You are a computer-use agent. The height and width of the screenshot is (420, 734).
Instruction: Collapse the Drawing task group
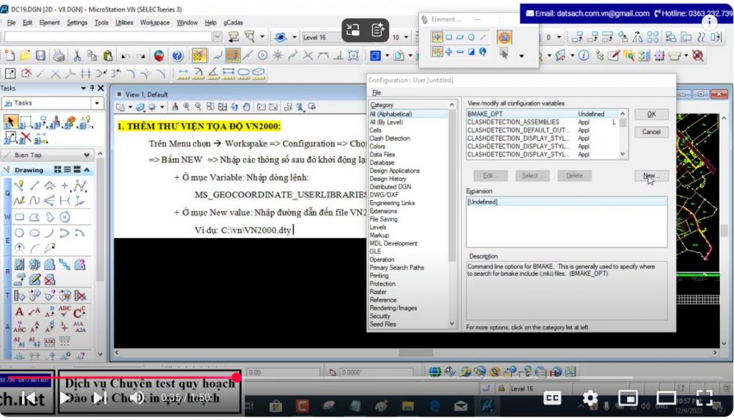click(87, 170)
